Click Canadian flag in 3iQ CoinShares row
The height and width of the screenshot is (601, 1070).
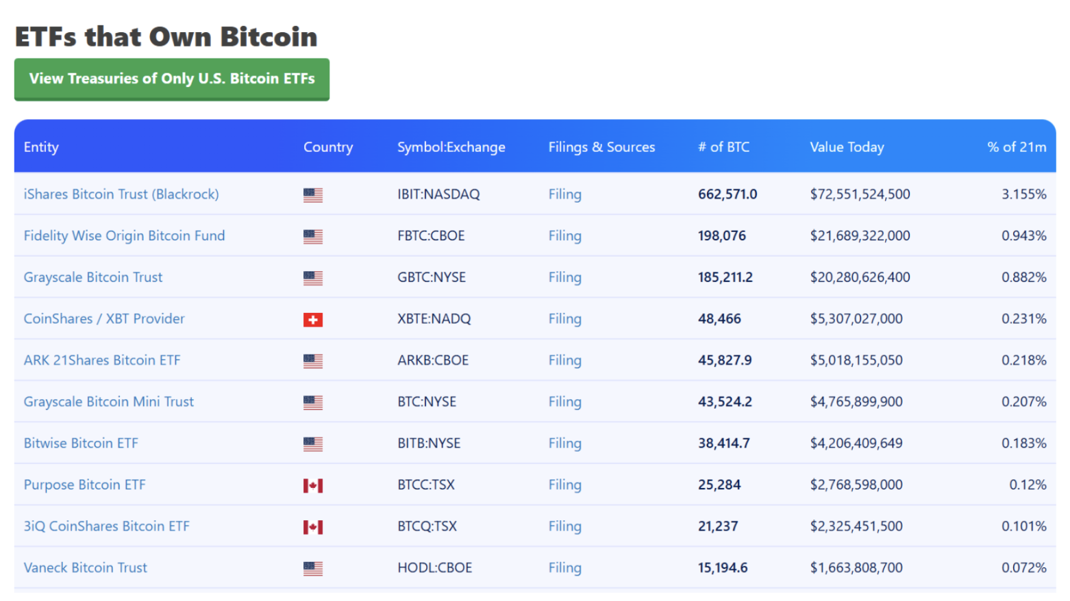[313, 527]
